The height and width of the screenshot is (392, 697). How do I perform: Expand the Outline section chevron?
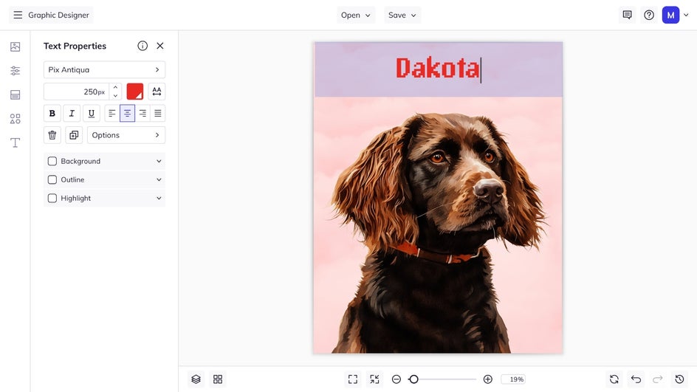coord(159,179)
